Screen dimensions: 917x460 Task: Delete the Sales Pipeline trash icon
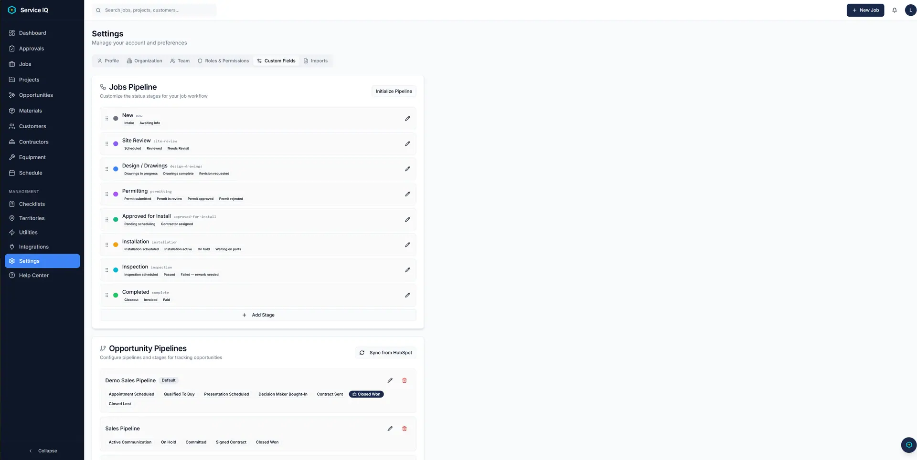pyautogui.click(x=405, y=429)
